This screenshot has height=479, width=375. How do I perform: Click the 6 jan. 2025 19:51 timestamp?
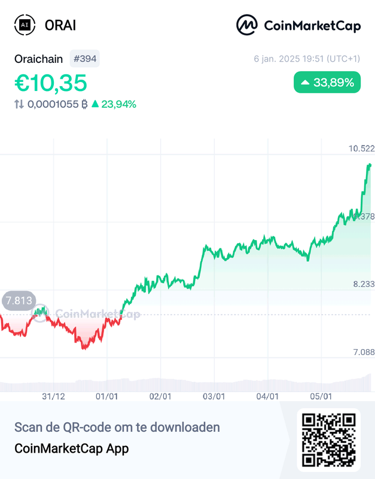tap(307, 59)
